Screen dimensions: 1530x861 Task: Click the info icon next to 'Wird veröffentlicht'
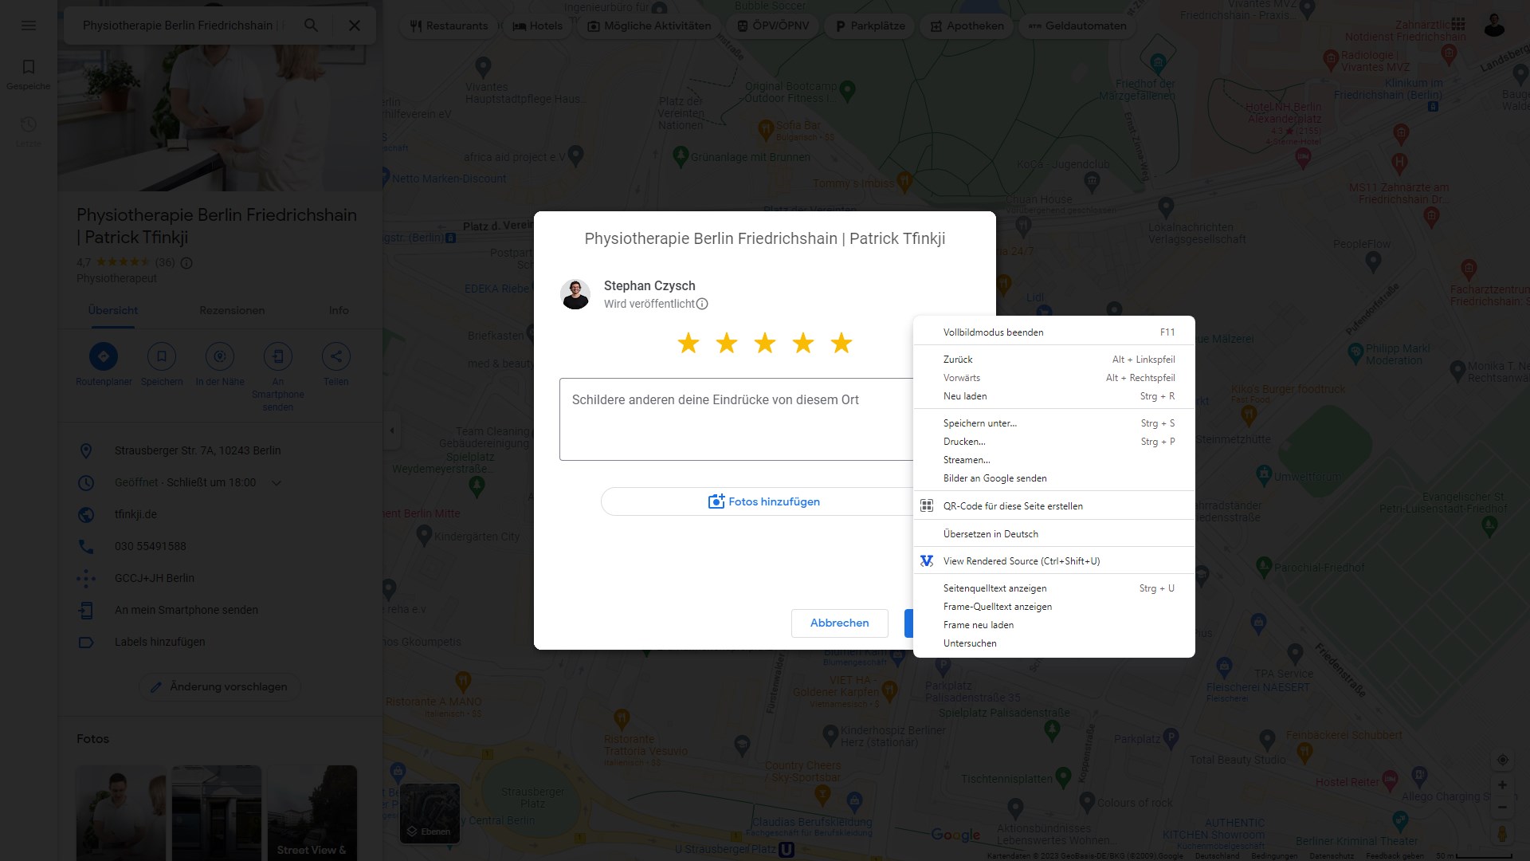coord(702,304)
